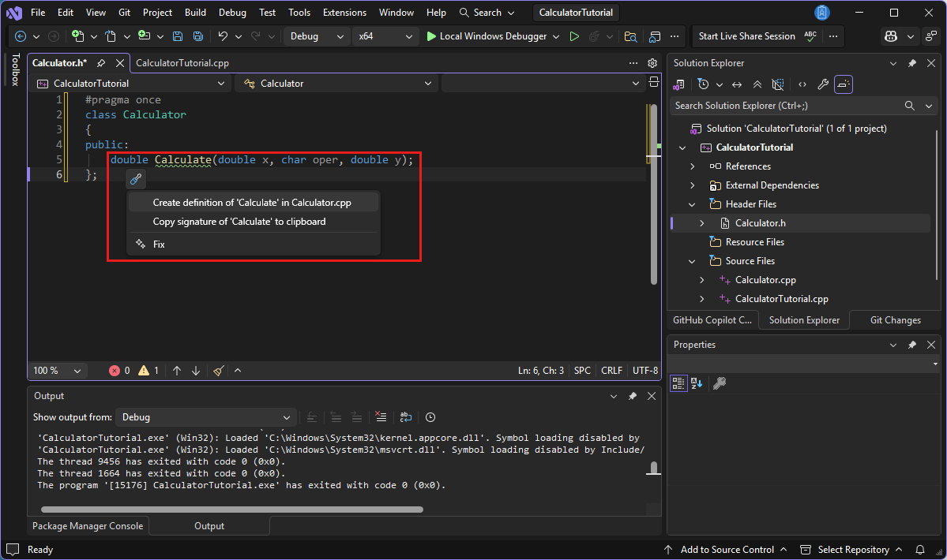Click the Save file icon
This screenshot has width=947, height=560.
(x=178, y=36)
